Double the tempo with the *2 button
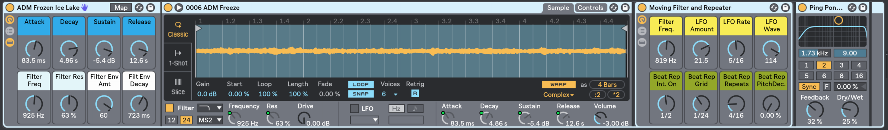888x130 pixels. [616, 95]
